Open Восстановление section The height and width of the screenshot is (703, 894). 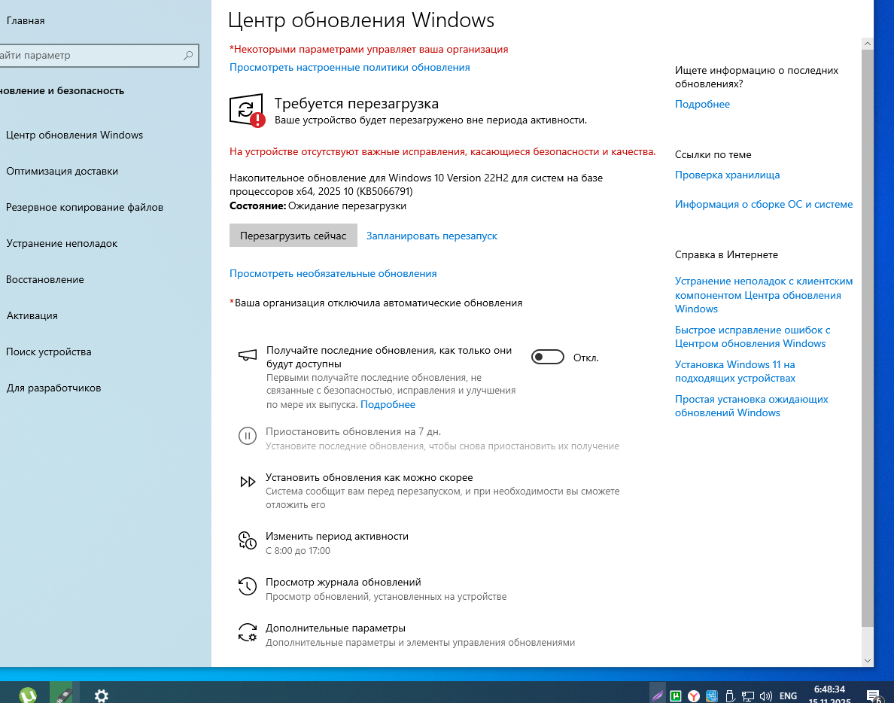pyautogui.click(x=45, y=279)
